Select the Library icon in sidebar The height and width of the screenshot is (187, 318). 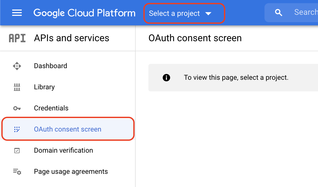click(17, 87)
